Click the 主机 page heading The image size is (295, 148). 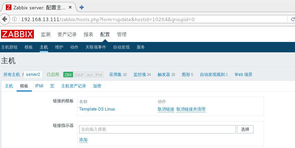(x=8, y=61)
